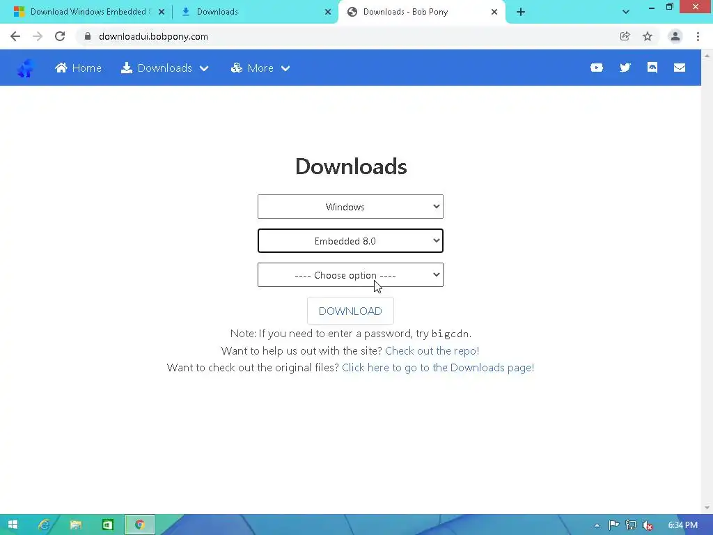Open the Windows Start button
The image size is (713, 535).
pos(13,525)
